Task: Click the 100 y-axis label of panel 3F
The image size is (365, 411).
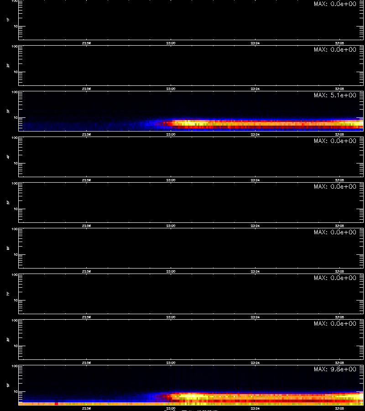Action: point(15,92)
